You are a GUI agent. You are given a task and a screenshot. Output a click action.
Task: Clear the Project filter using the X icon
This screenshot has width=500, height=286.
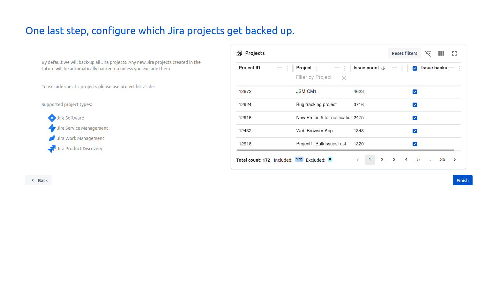pyautogui.click(x=344, y=78)
